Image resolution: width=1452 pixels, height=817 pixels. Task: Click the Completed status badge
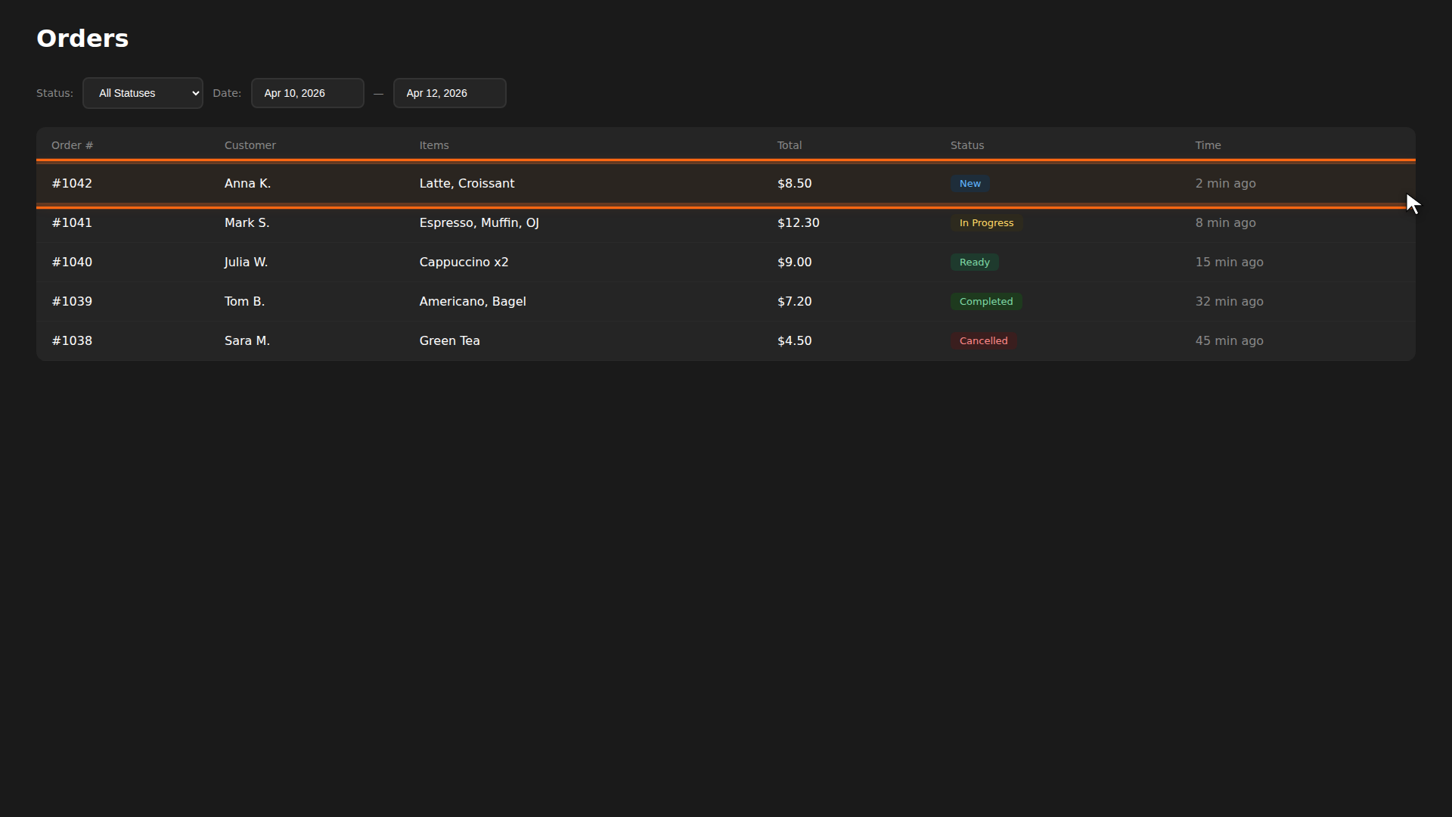(x=985, y=302)
